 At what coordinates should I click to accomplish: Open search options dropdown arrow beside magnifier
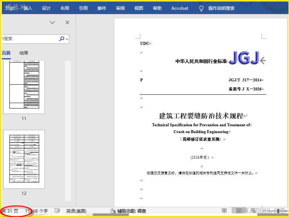click(x=67, y=39)
